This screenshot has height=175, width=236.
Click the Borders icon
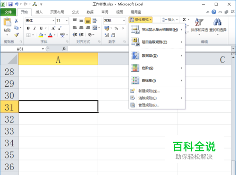coord(28,35)
